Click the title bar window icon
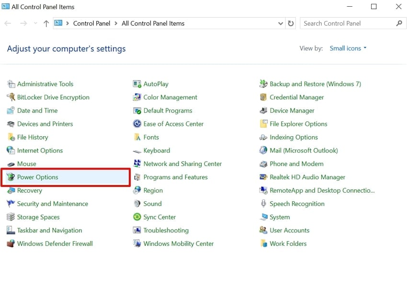 click(5, 6)
